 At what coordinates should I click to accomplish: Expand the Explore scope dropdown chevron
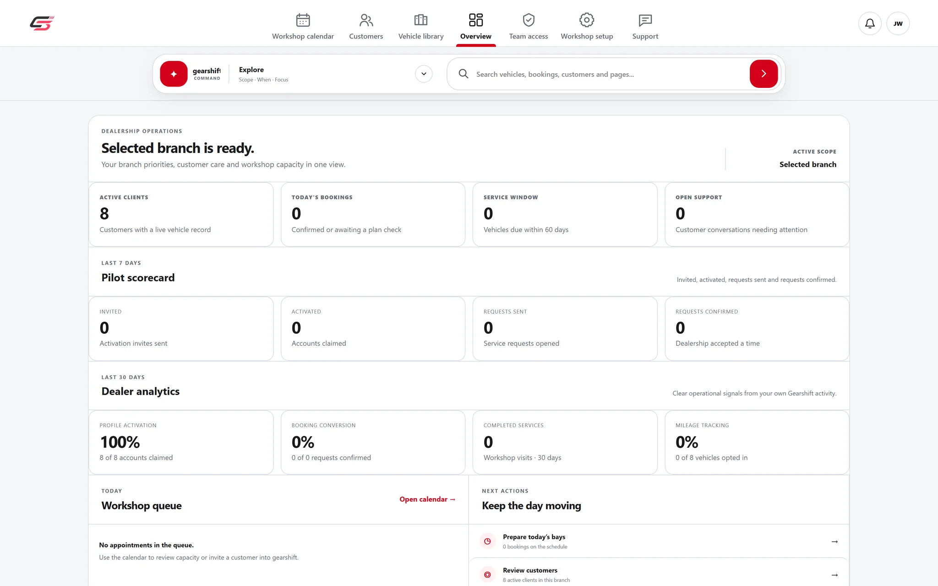tap(424, 74)
